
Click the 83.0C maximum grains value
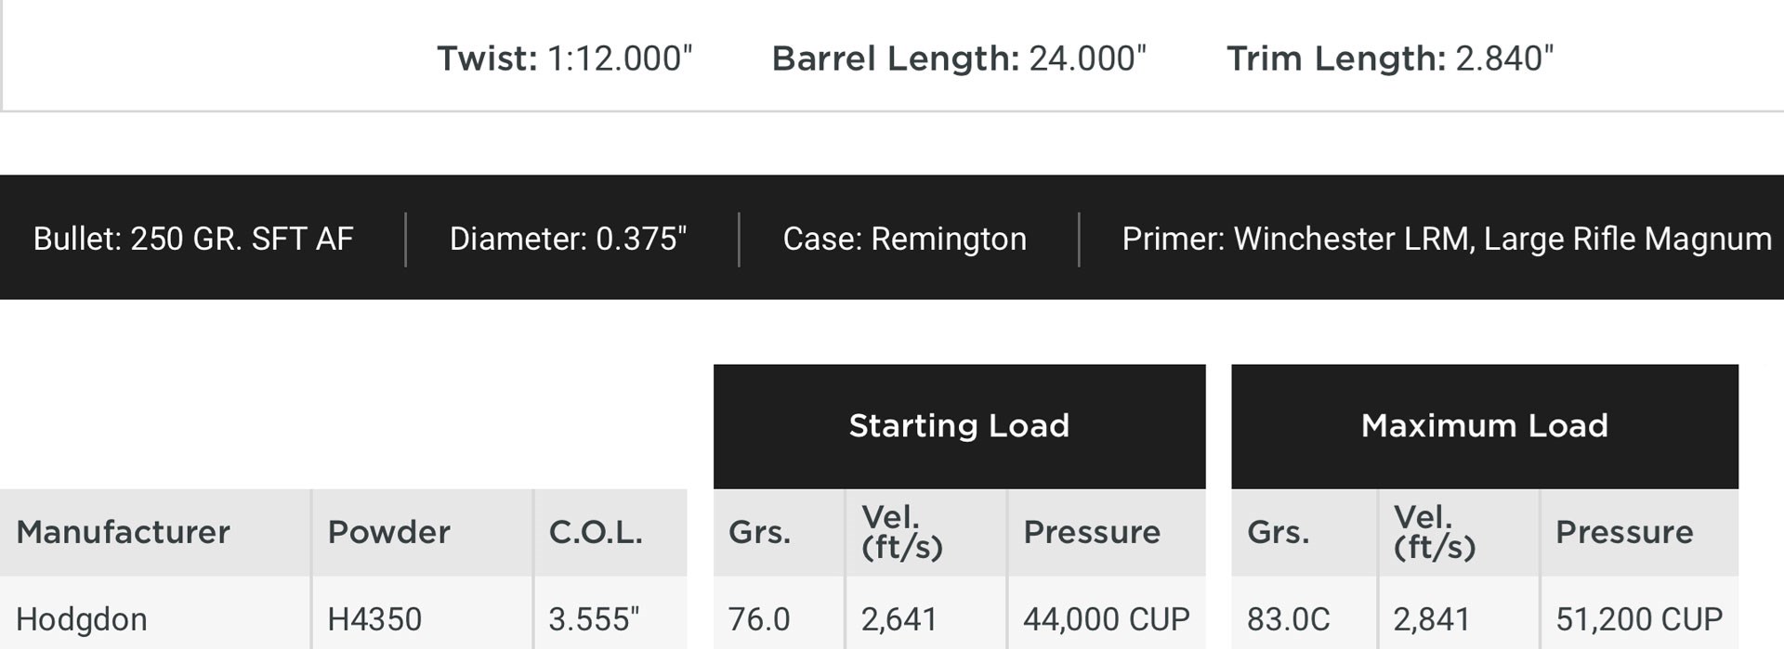click(1288, 619)
